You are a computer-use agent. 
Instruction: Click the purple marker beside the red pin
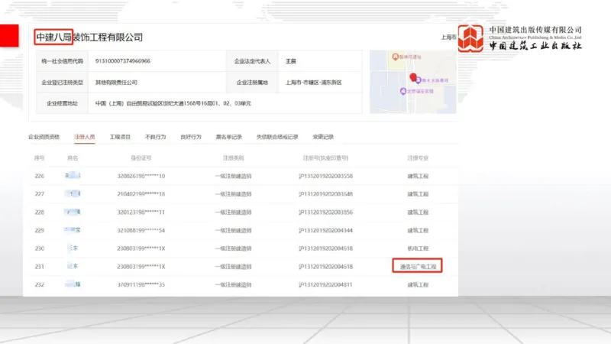tap(418, 80)
